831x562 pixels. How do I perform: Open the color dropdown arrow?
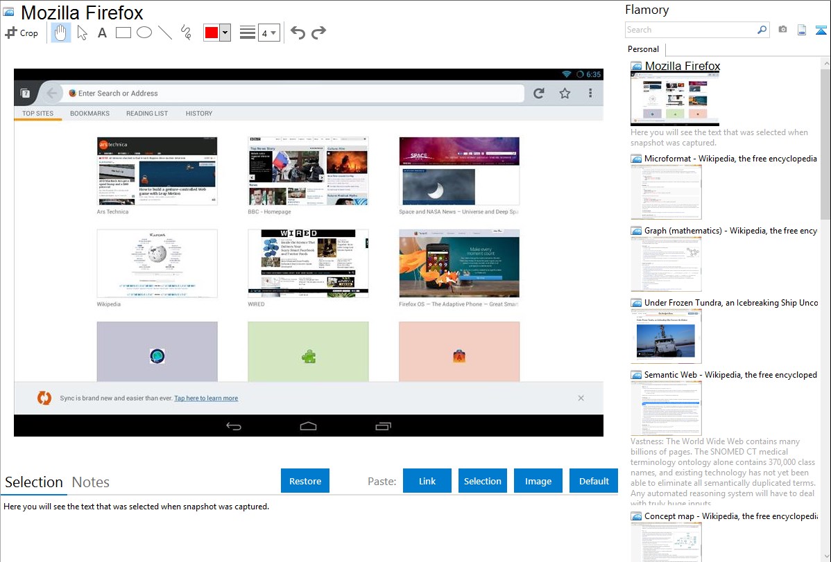(225, 33)
